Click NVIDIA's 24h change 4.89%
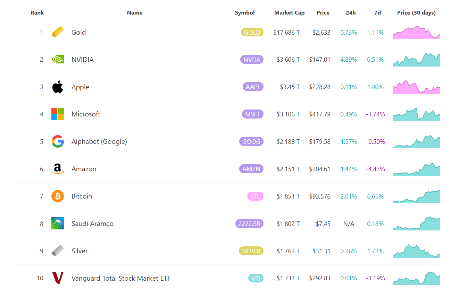The image size is (451, 289). point(349,60)
